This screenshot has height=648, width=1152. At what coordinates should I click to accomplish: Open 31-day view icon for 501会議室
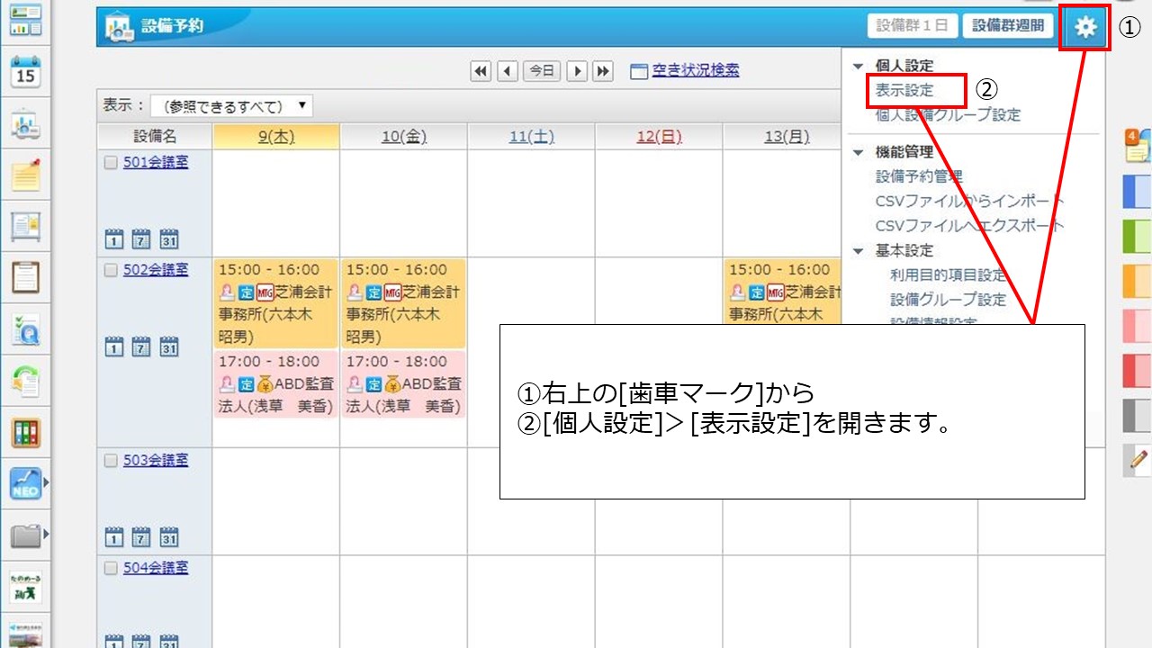click(x=169, y=239)
